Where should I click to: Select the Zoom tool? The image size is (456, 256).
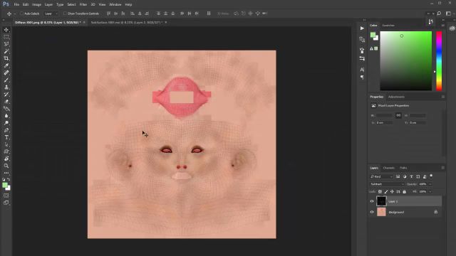click(6, 166)
